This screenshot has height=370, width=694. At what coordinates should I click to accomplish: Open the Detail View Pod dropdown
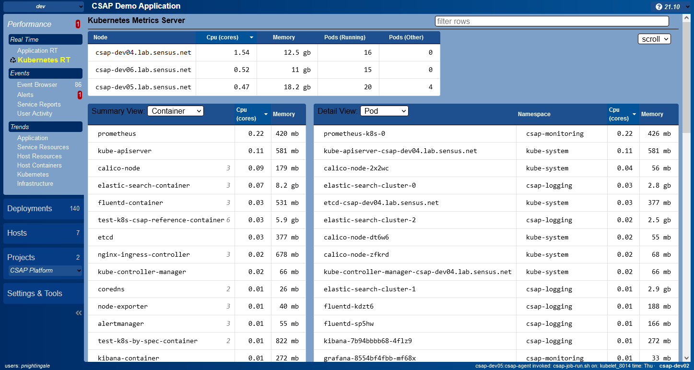(384, 111)
